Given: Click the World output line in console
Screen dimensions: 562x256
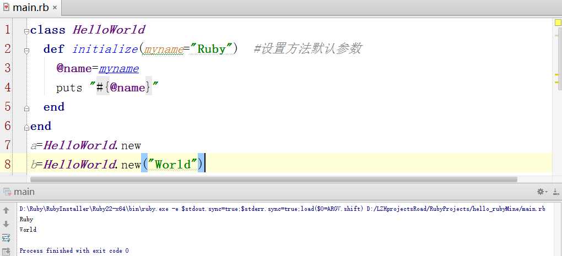Looking at the screenshot, I should (x=28, y=230).
